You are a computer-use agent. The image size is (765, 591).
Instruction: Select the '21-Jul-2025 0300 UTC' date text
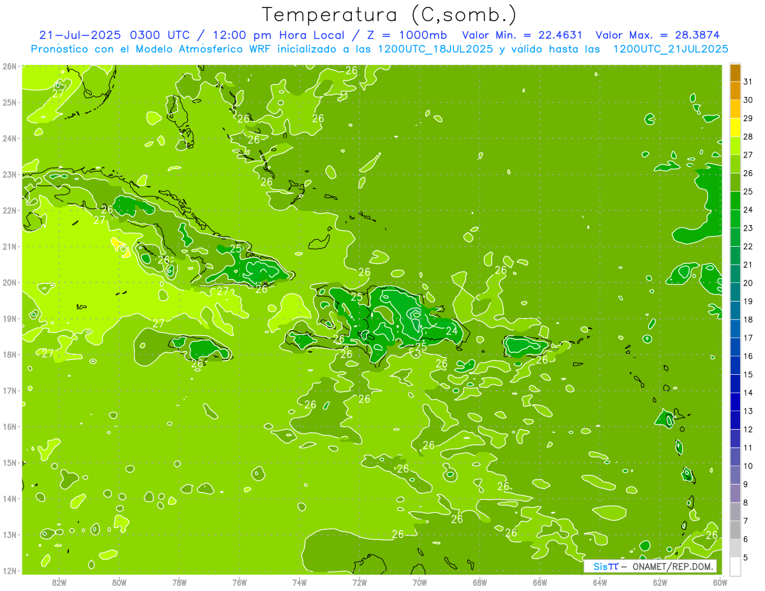pyautogui.click(x=113, y=35)
